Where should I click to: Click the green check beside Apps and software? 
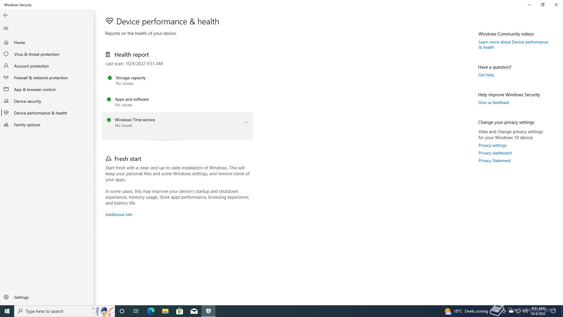[109, 100]
